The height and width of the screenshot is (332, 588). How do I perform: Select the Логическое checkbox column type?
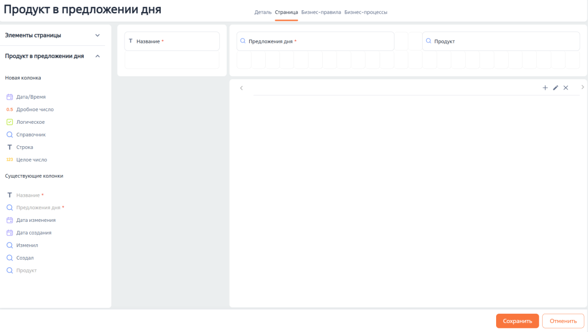30,122
